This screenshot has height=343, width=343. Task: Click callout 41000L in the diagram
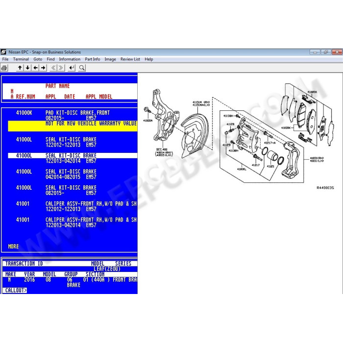[x=242, y=169]
